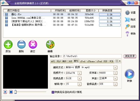Click the 输出目录 C:\OutPath\ field
This screenshot has width=140, height=101.
[x=92, y=56]
